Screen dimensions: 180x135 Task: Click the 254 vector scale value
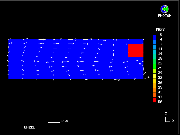(x=64, y=121)
